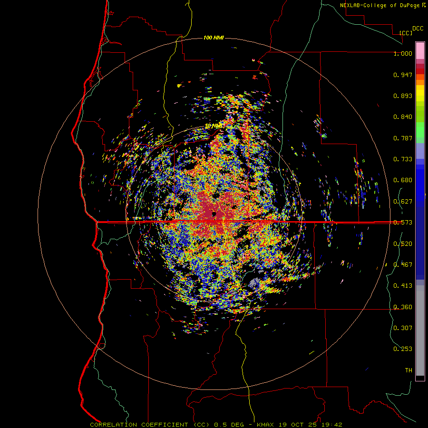Pick the dark red color bar segment
The image size is (428, 428).
(420, 71)
